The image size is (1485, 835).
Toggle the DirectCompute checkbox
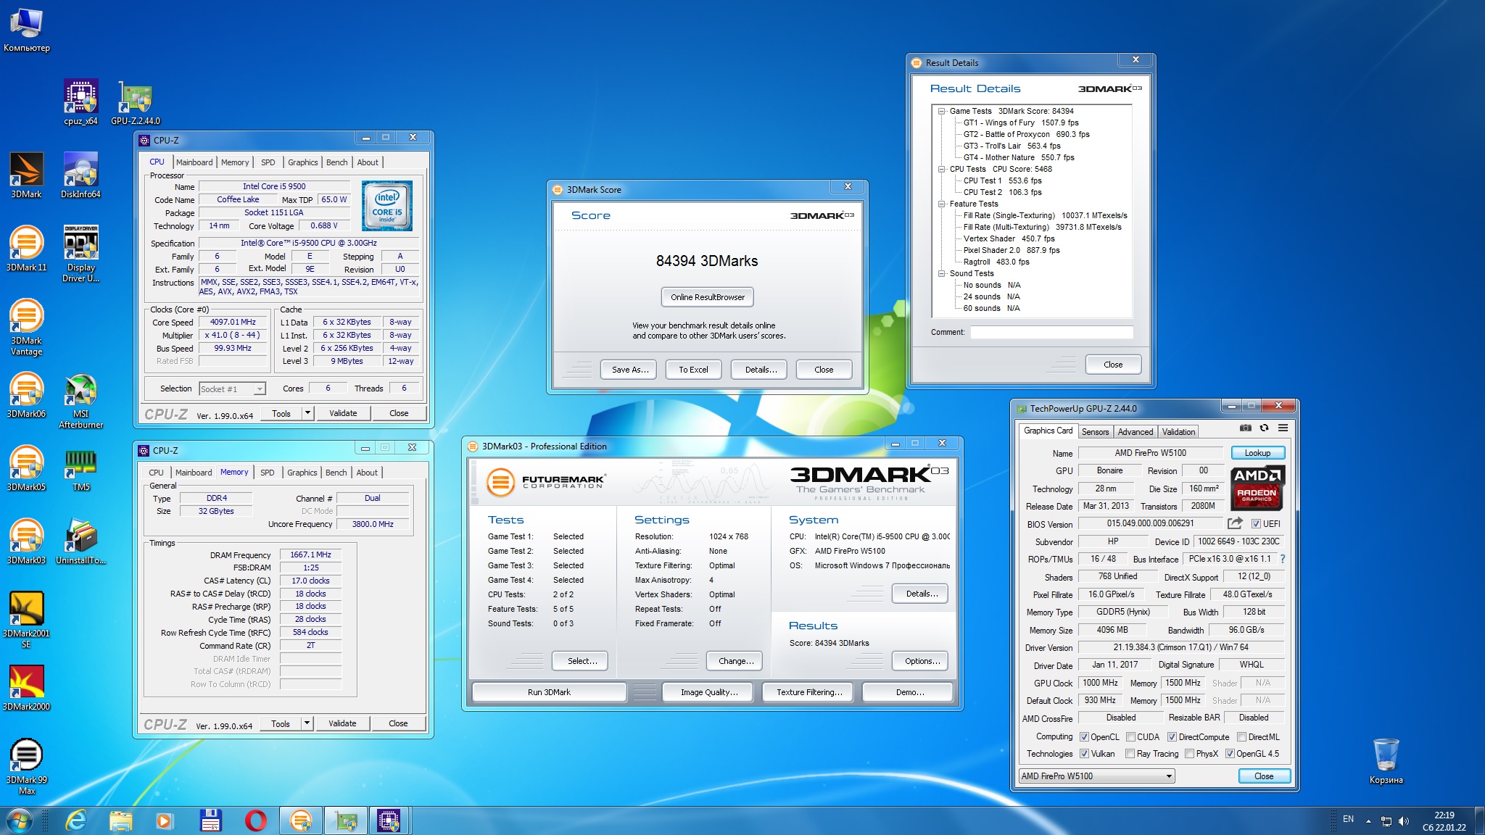[1172, 737]
